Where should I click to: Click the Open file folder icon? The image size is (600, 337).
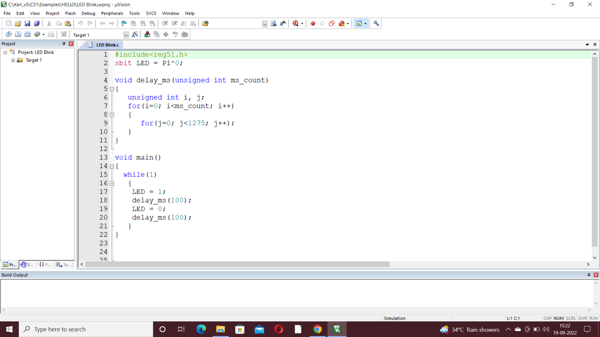point(18,23)
